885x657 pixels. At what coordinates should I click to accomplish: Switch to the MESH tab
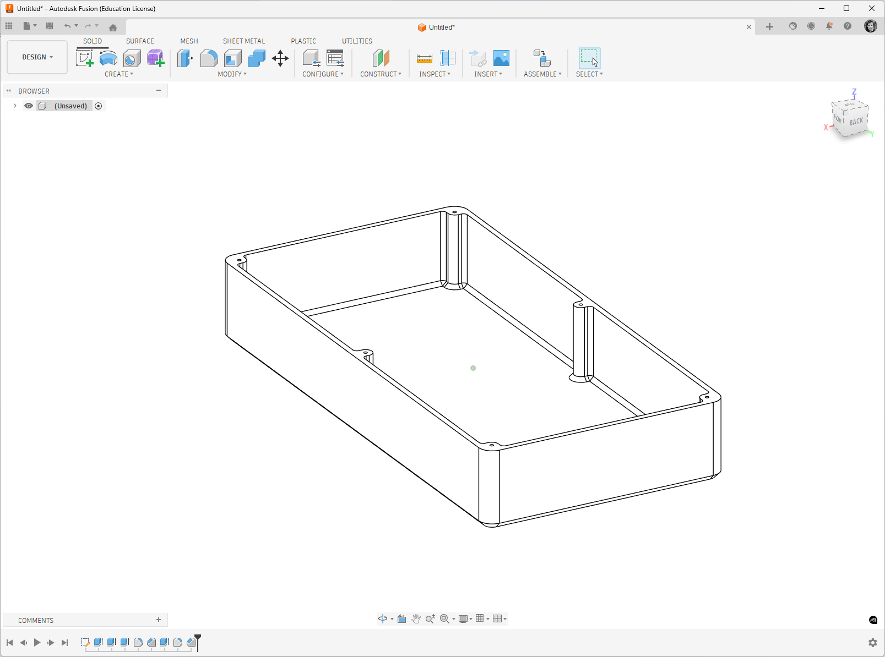[189, 41]
